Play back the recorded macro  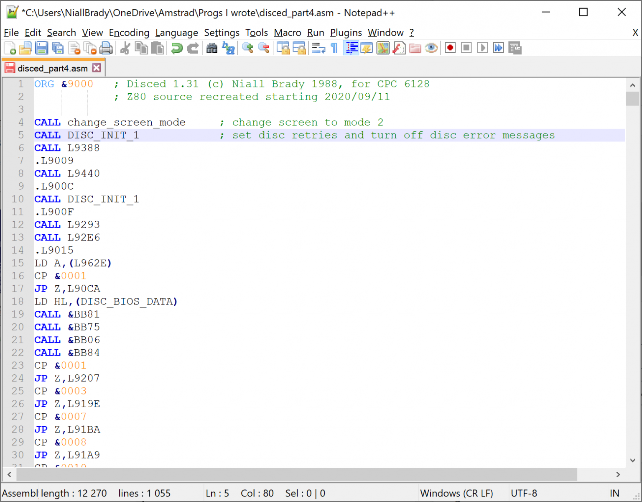click(482, 48)
